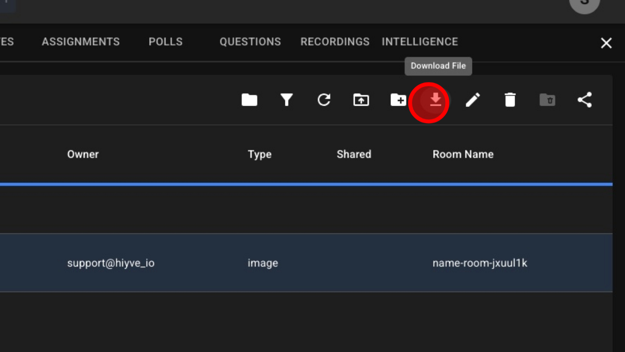Go to the Questions tab
This screenshot has height=352, width=625.
coord(250,42)
